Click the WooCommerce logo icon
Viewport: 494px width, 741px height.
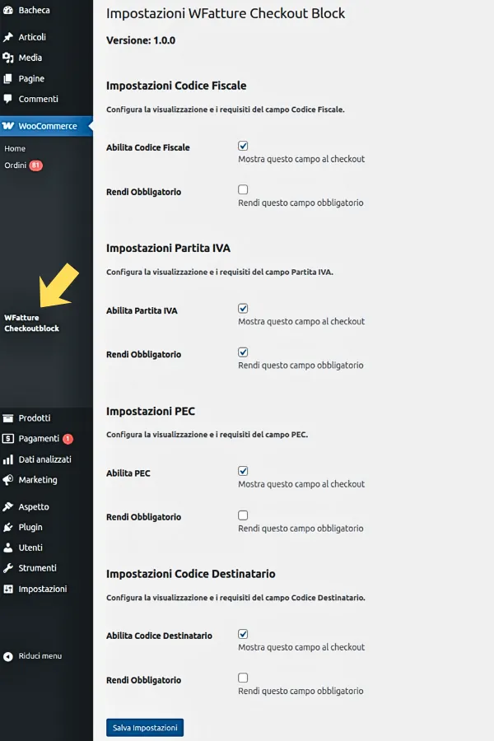[8, 126]
